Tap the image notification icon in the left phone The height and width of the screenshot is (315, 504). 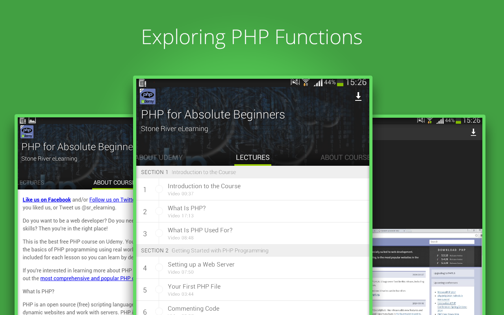click(x=32, y=120)
